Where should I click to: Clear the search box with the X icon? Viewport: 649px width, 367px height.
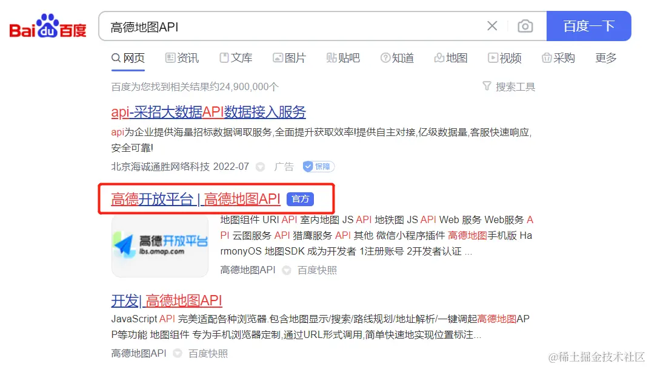[x=492, y=26]
